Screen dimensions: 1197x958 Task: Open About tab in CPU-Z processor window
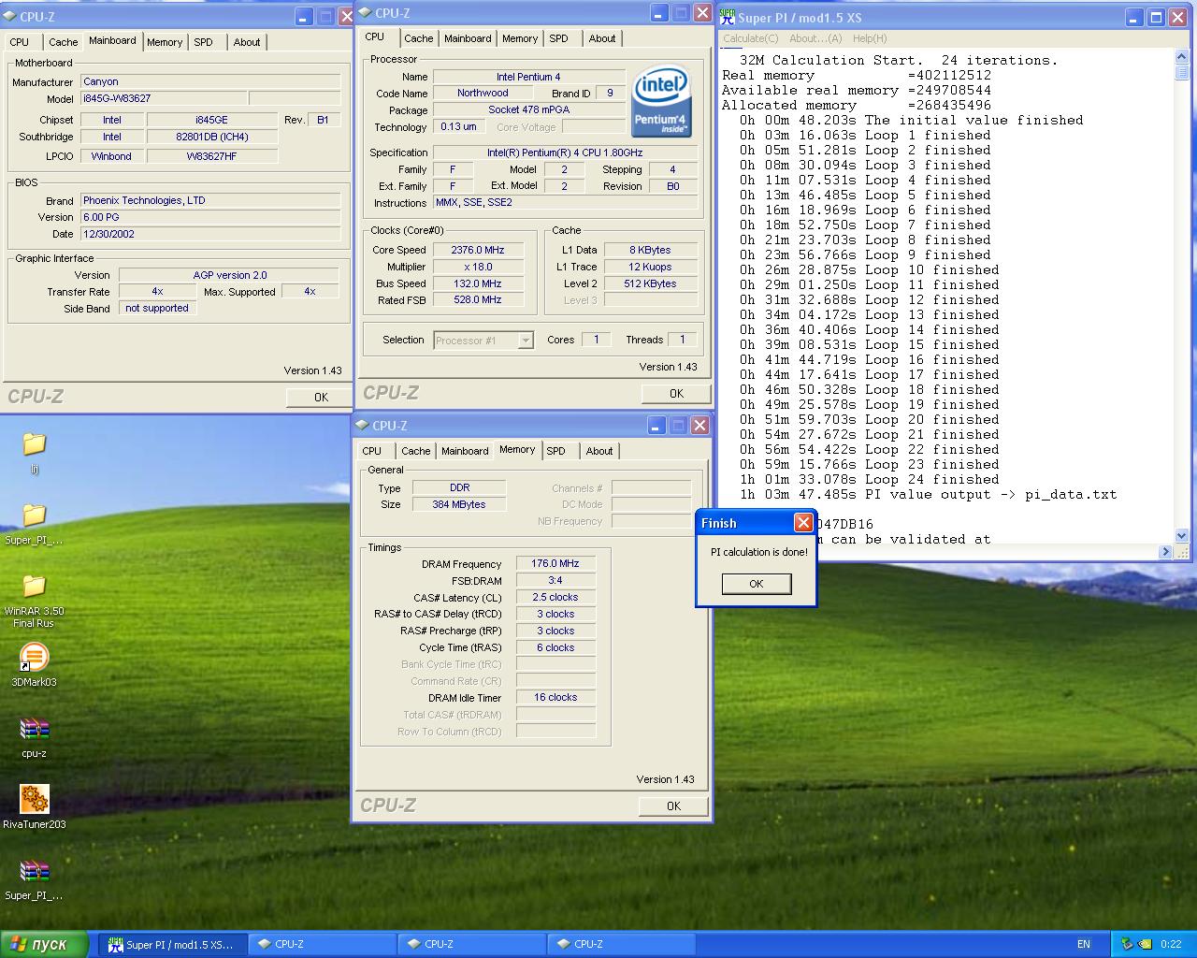click(602, 38)
